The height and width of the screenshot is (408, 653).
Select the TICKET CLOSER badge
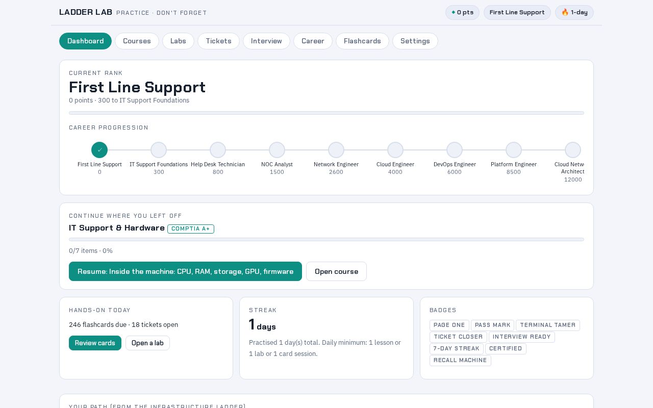pos(458,337)
